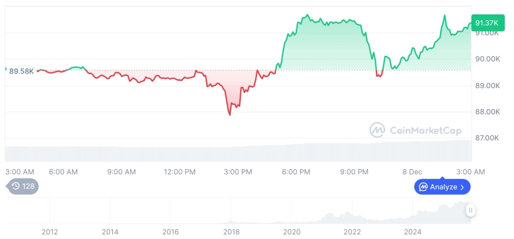Viewport: 514px width, 239px height.
Task: Jump to 2018 on the overview timeline
Action: [231, 231]
